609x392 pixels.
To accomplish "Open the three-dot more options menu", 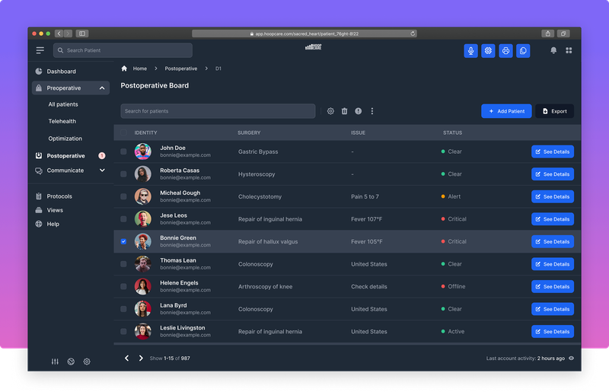I will pos(372,111).
